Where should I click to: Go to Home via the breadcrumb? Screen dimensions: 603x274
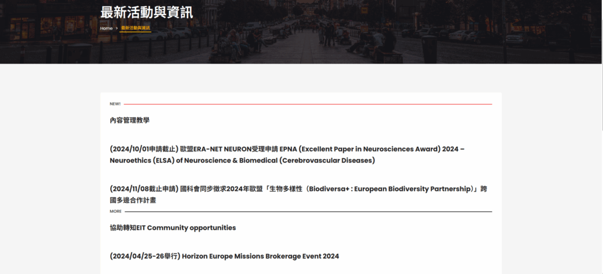[106, 28]
